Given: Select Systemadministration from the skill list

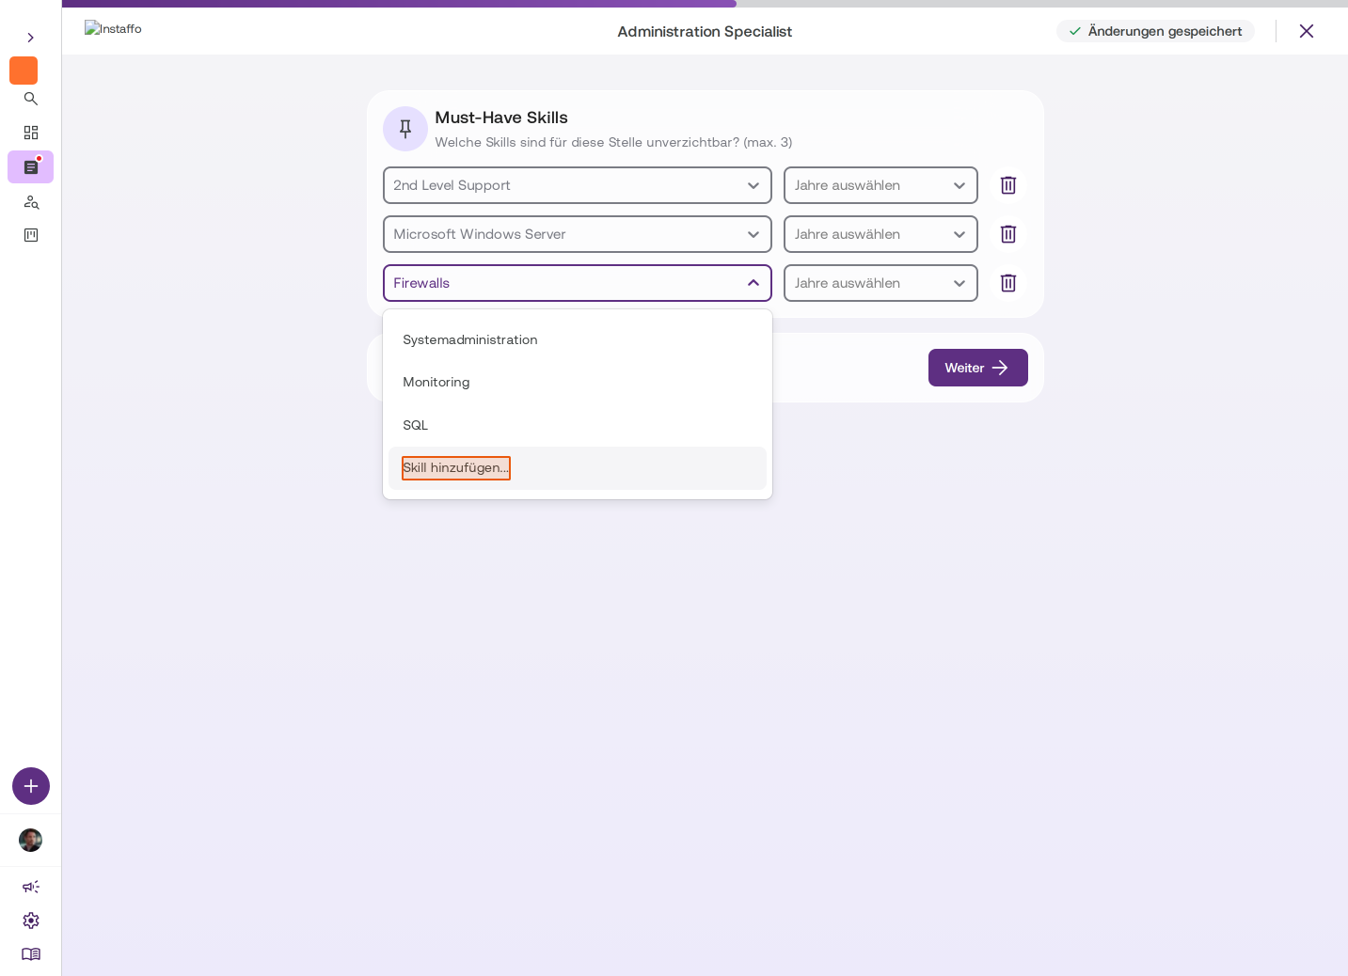Looking at the screenshot, I should 578,339.
